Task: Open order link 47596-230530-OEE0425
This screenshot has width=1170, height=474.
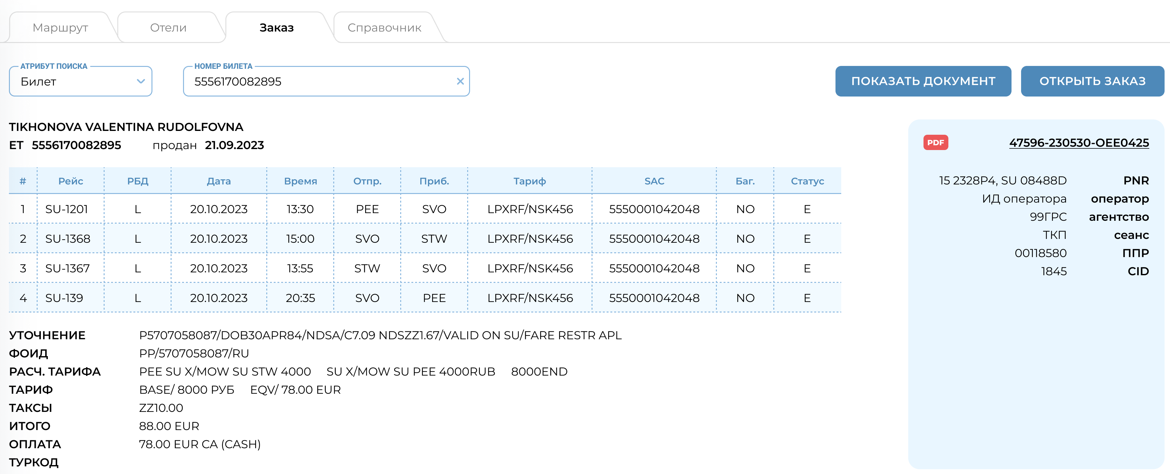Action: pos(1079,143)
